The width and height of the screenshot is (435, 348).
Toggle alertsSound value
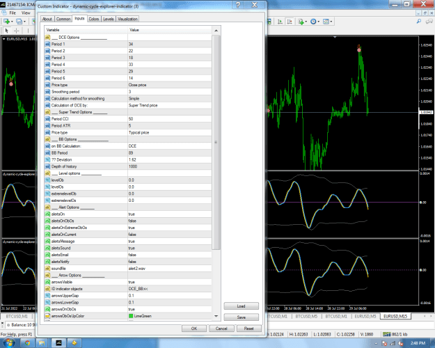tap(170, 248)
